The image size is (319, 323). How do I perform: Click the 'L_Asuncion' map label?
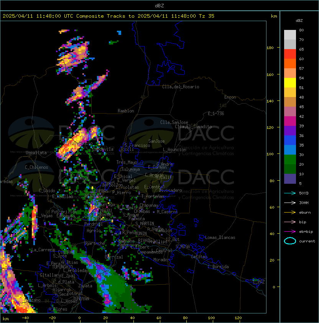[174, 150]
